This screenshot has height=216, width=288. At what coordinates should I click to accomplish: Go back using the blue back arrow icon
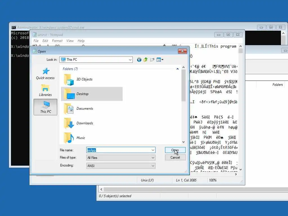(139, 60)
